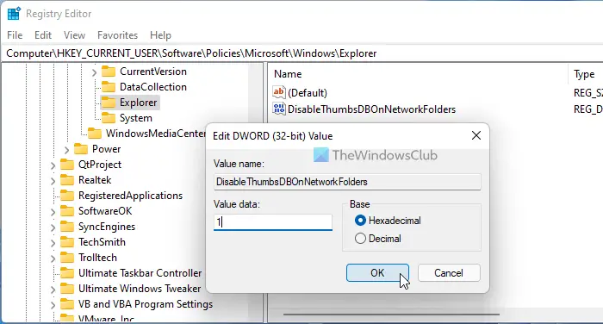Select the (Default) value name
603x324 pixels.
(308, 93)
